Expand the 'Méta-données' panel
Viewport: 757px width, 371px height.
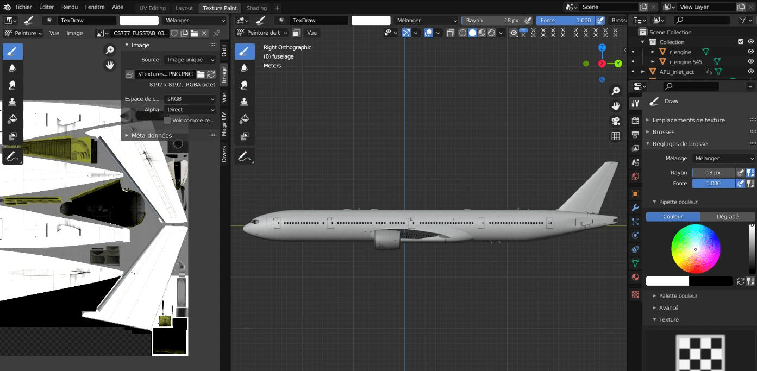pyautogui.click(x=151, y=135)
